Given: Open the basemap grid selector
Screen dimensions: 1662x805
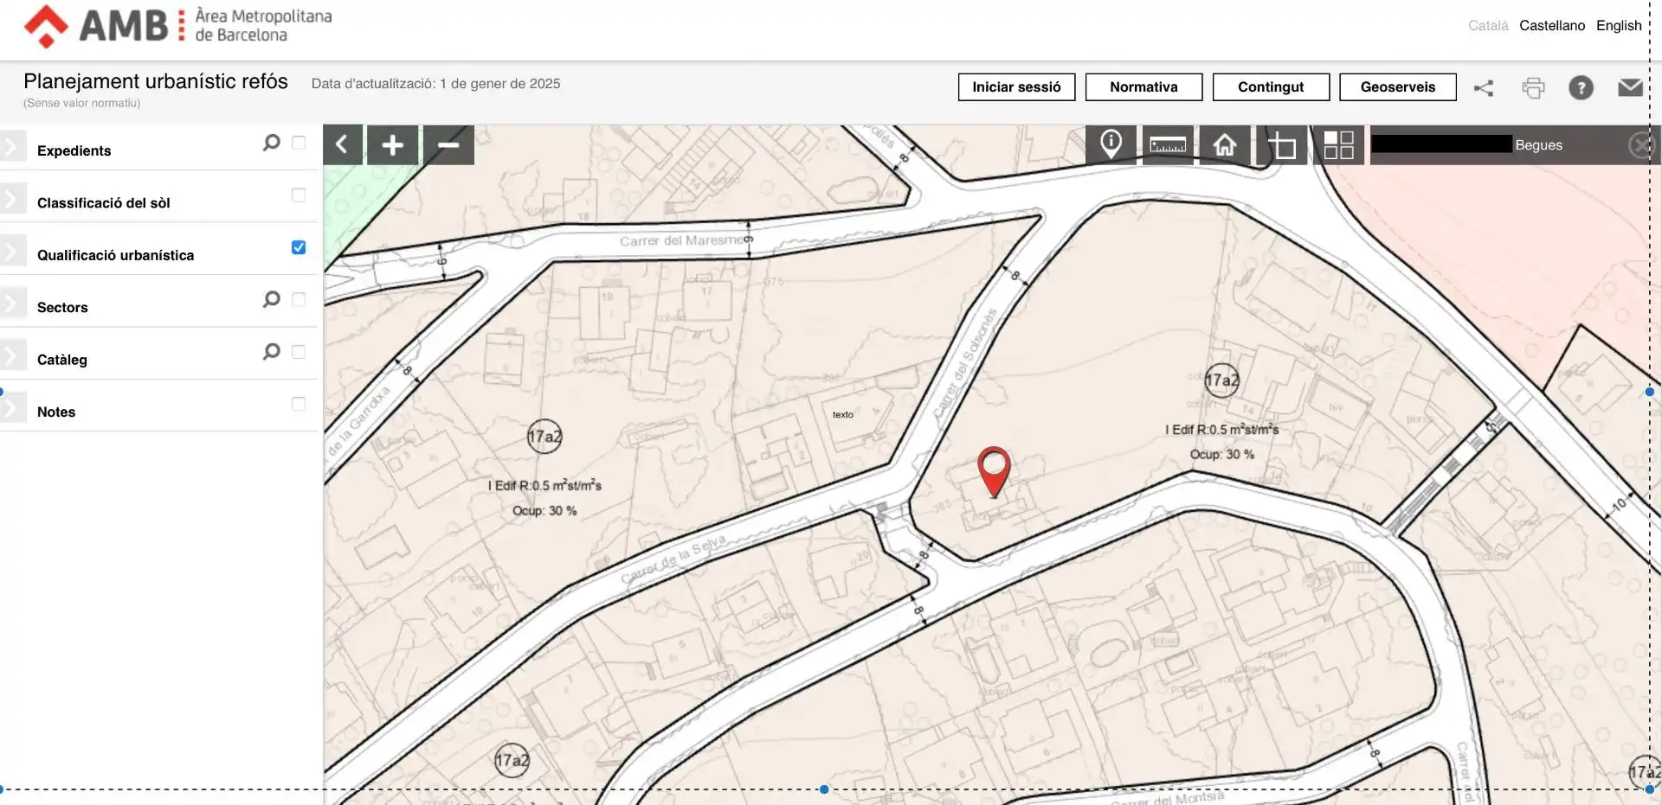Looking at the screenshot, I should tap(1338, 145).
